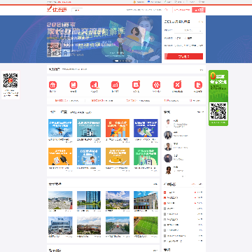Open the red card icon with orange badge

tap(136, 85)
